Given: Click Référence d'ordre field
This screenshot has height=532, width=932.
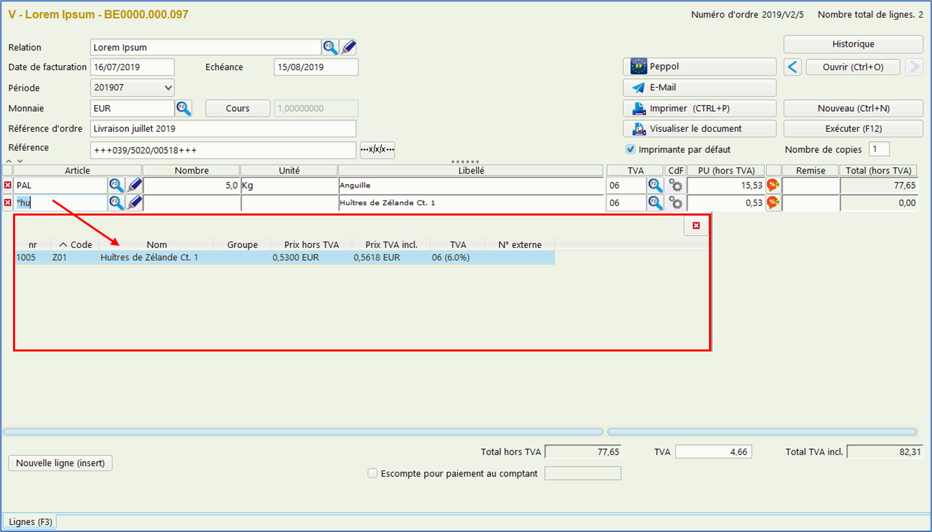Looking at the screenshot, I should (223, 128).
